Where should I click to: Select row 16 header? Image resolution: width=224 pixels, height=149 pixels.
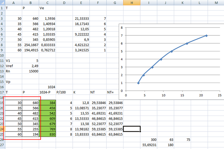(3, 87)
